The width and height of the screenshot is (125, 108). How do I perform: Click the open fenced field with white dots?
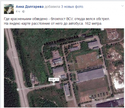pos(87,60)
